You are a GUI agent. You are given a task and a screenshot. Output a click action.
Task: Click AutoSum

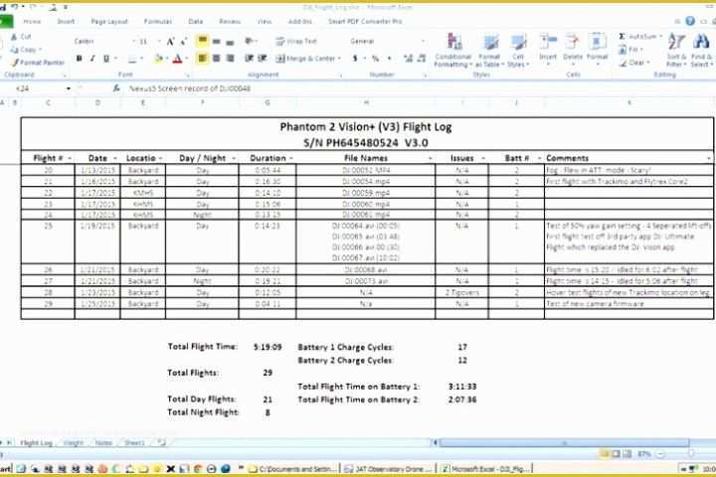pos(639,36)
